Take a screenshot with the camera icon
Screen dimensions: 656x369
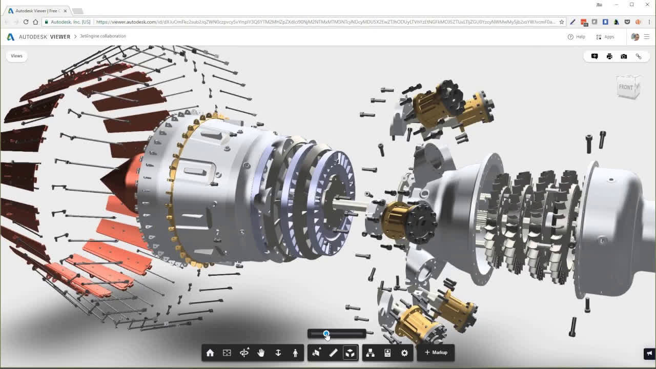pyautogui.click(x=624, y=56)
